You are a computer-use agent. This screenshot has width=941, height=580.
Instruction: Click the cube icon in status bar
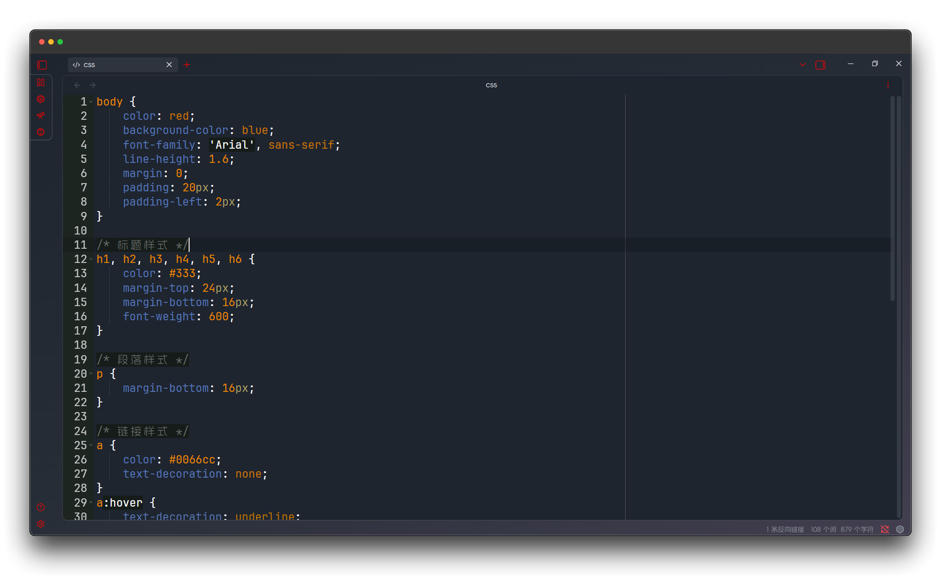900,530
